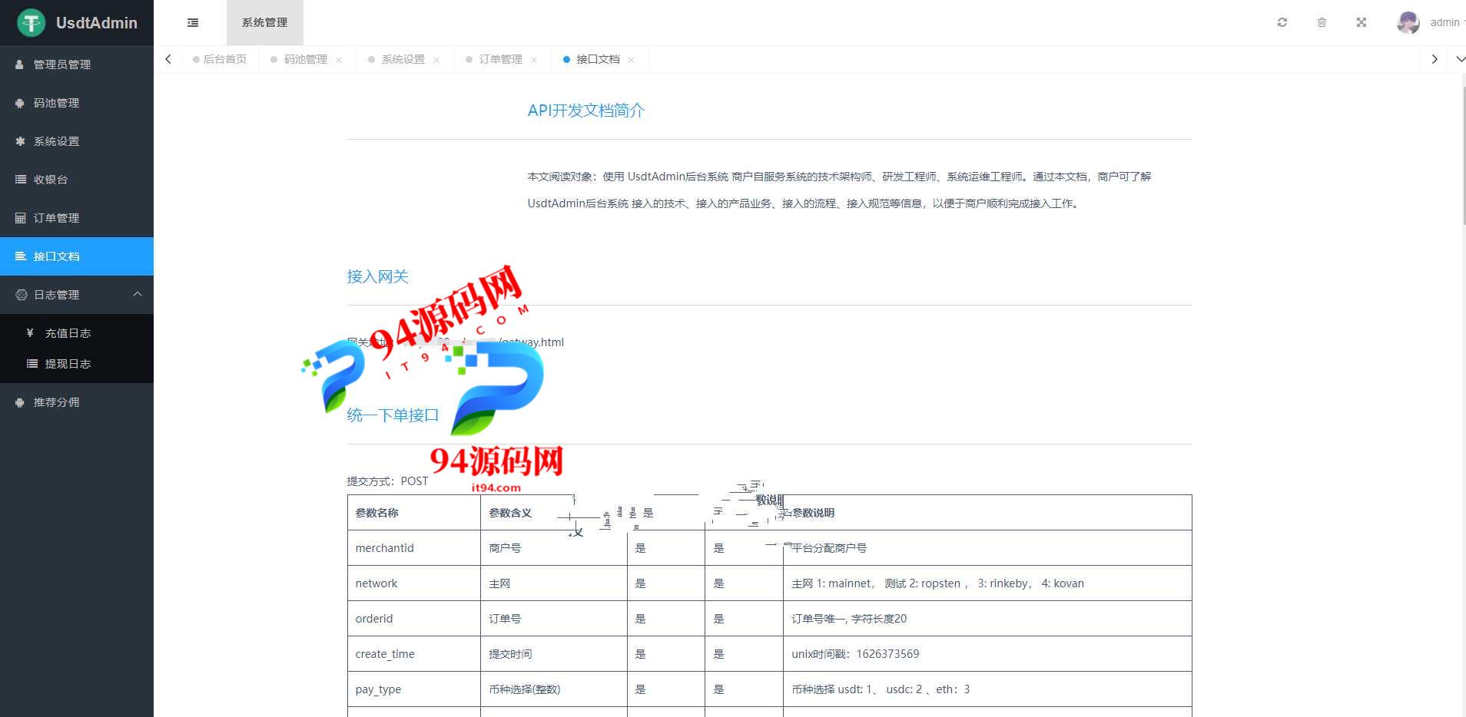Screen dimensions: 1466x717
Task: Open 码池管理 in sidebar
Action: (77, 103)
